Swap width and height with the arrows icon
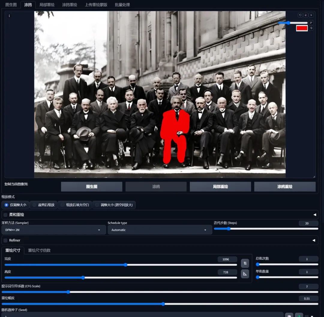324x317 pixels. [x=245, y=263]
